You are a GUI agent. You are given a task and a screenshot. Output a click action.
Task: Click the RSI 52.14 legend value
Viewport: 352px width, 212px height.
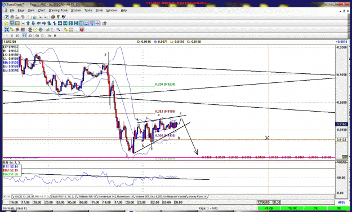click(x=11, y=166)
